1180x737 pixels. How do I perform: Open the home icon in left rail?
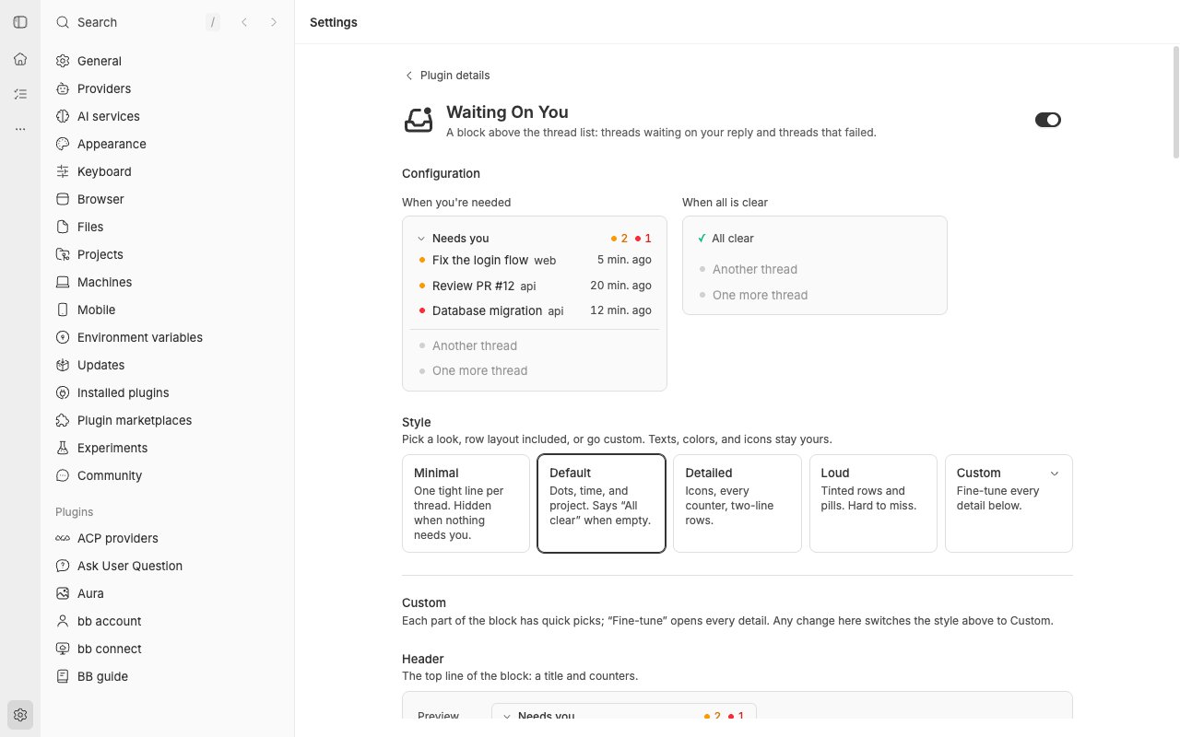(20, 59)
